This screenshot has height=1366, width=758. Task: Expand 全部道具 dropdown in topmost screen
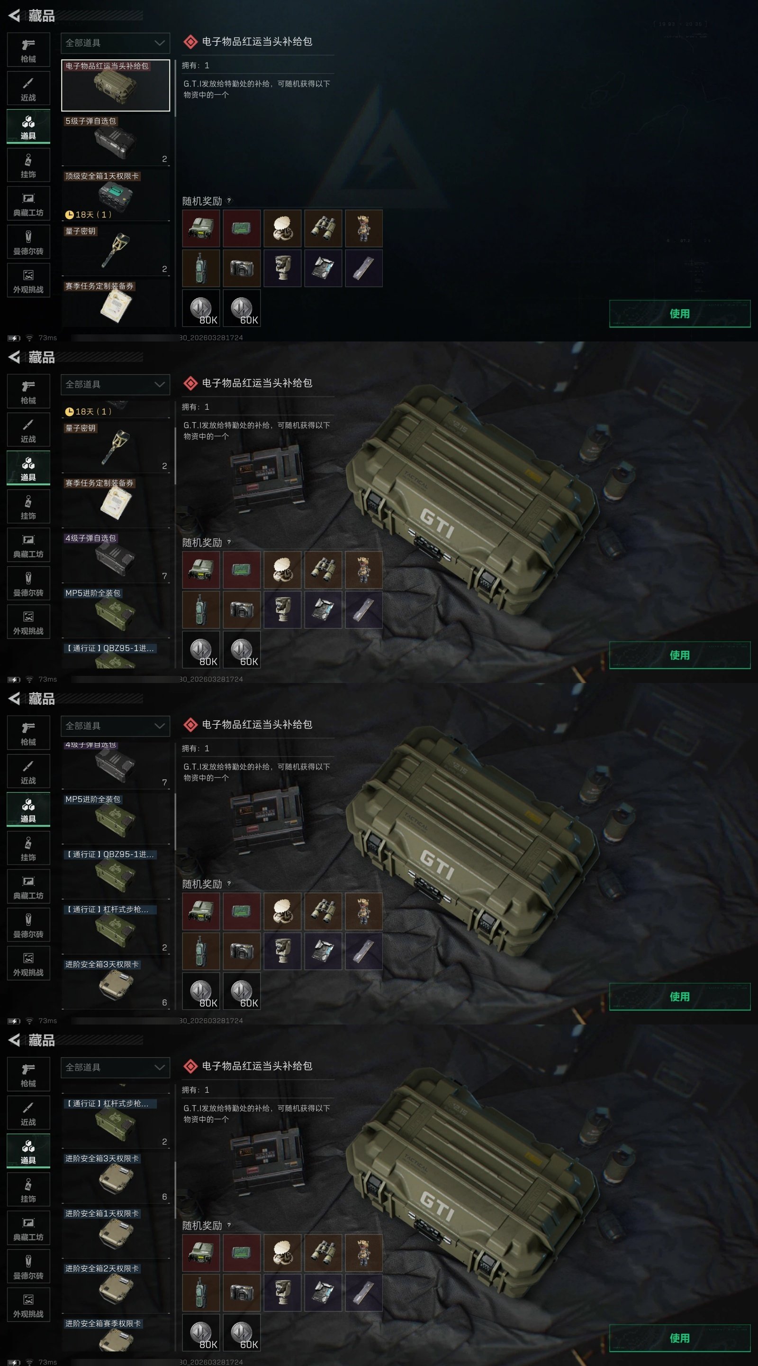[x=116, y=43]
